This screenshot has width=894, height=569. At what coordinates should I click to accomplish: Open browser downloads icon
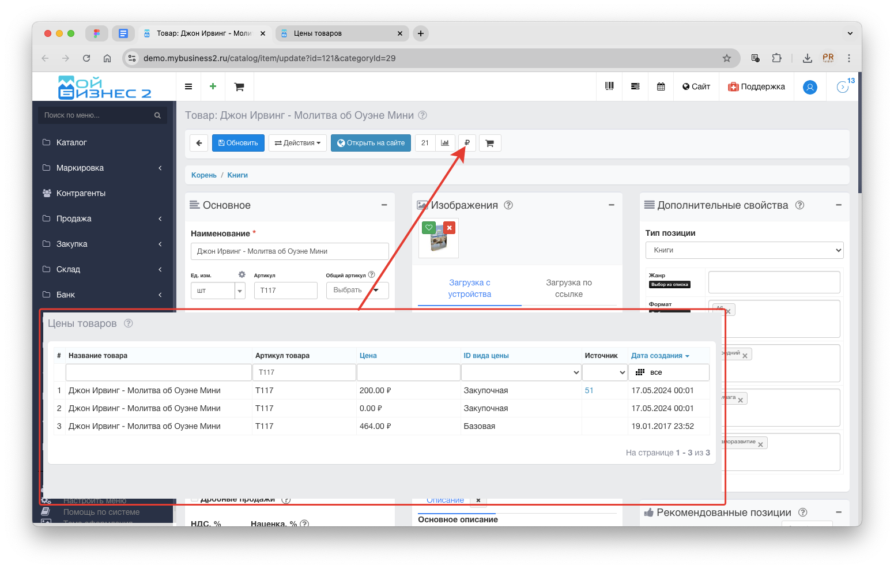coord(808,58)
